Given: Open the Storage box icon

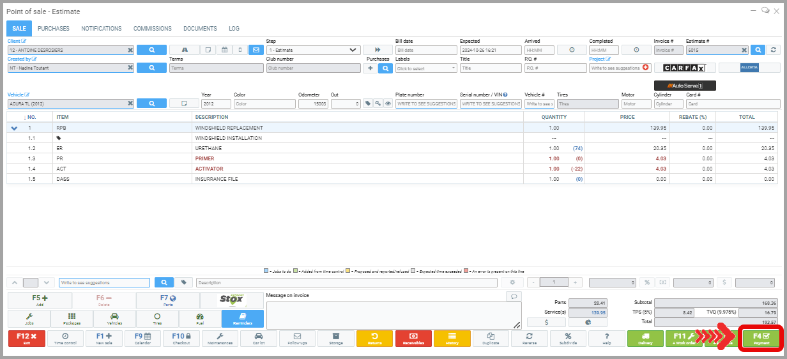Looking at the screenshot, I should point(336,339).
